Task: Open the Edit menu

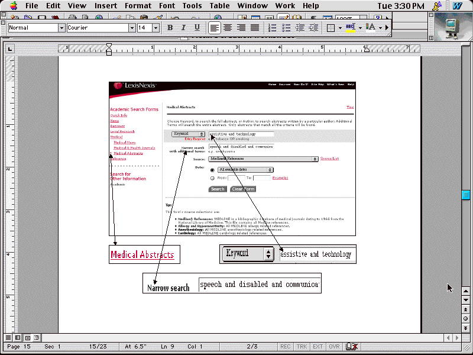Action: (x=53, y=5)
